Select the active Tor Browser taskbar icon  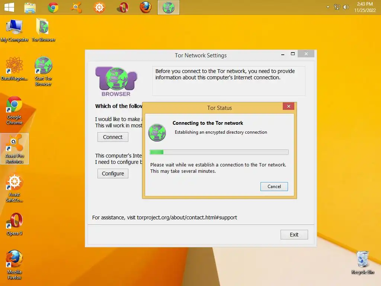pos(169,7)
